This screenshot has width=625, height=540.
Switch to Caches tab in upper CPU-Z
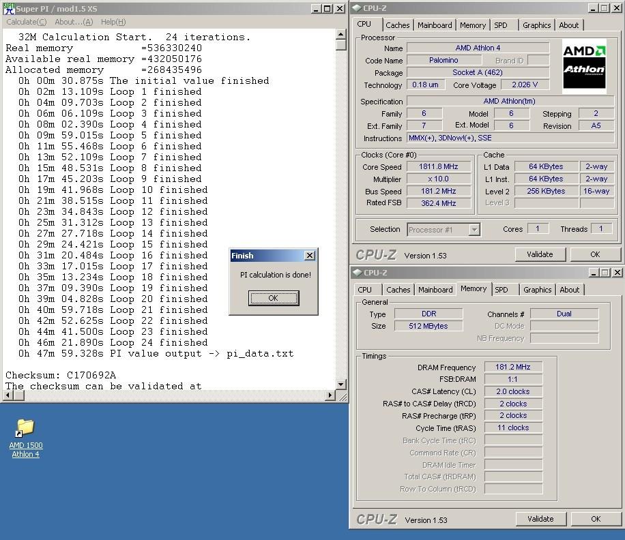click(397, 25)
